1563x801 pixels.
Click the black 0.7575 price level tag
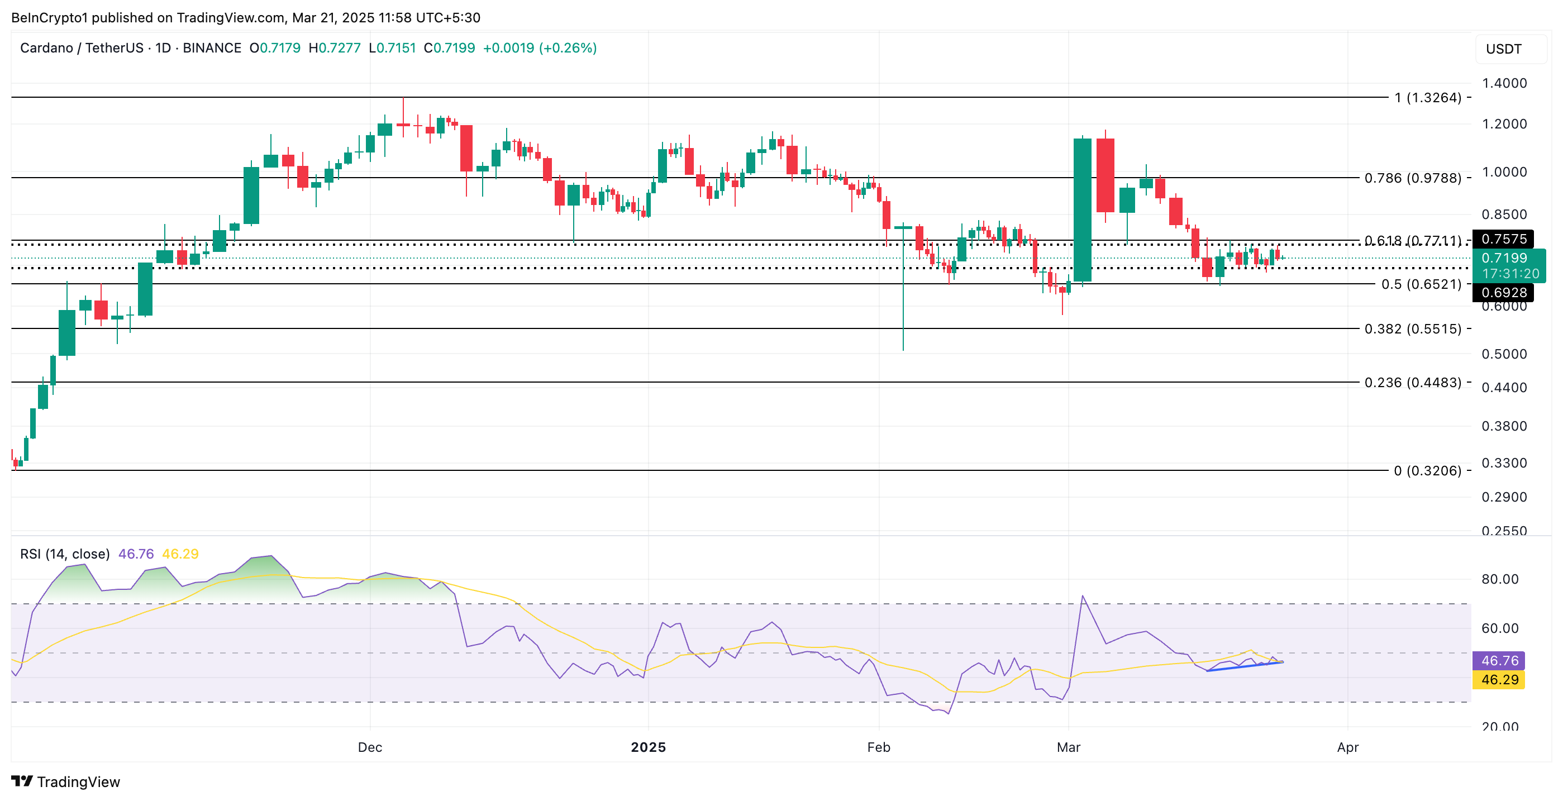pyautogui.click(x=1504, y=239)
